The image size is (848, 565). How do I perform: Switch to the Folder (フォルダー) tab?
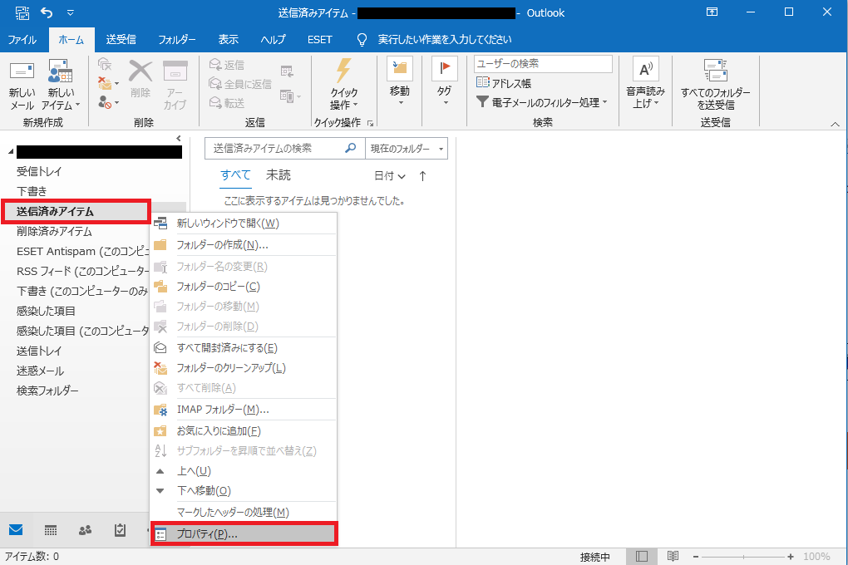click(x=177, y=40)
